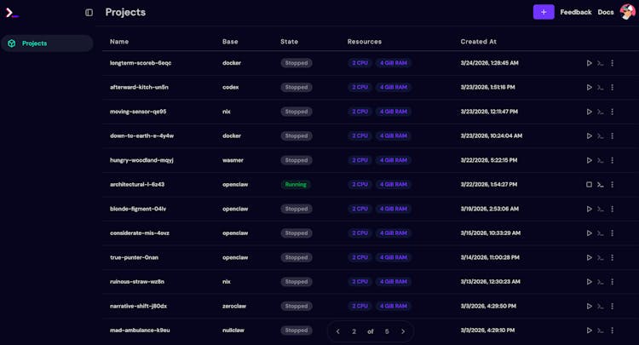Start the moving-sensor-qe95 project
639x345 pixels.
point(589,112)
